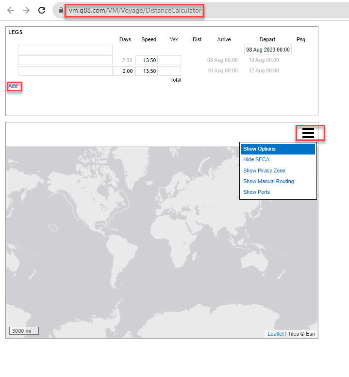Open the Leaflet attribution link
349x377 pixels.
[x=275, y=334]
